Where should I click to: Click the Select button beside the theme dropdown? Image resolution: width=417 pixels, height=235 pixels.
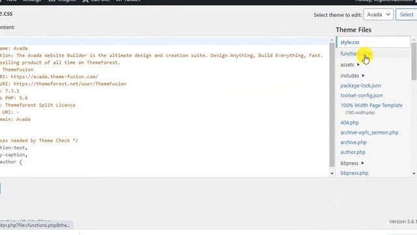(x=407, y=14)
